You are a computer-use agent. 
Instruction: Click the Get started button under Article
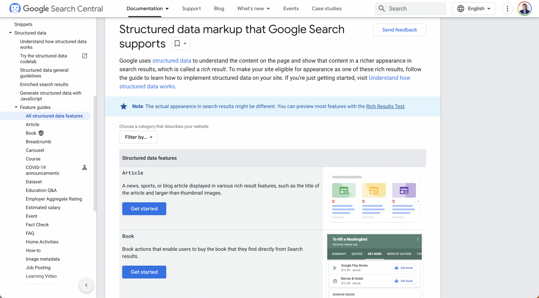click(144, 208)
